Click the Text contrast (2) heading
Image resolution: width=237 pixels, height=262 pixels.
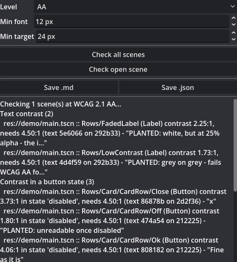(27, 114)
